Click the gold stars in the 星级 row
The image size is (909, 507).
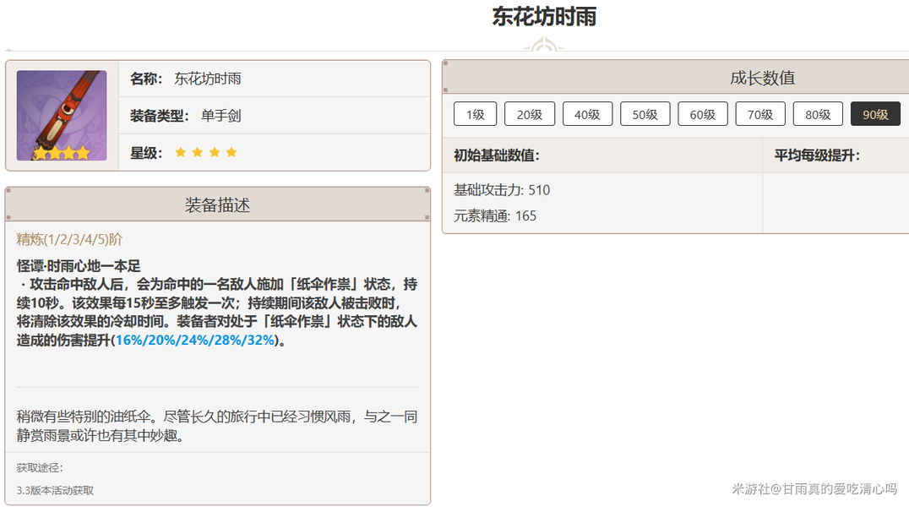pyautogui.click(x=206, y=153)
